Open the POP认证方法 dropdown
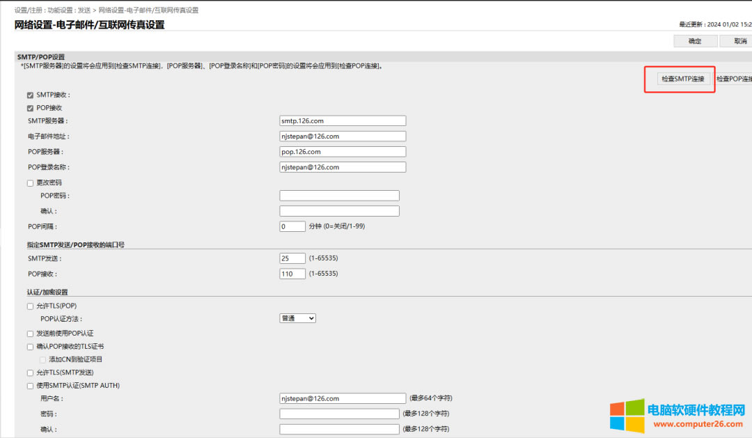The height and width of the screenshot is (438, 752). 297,318
